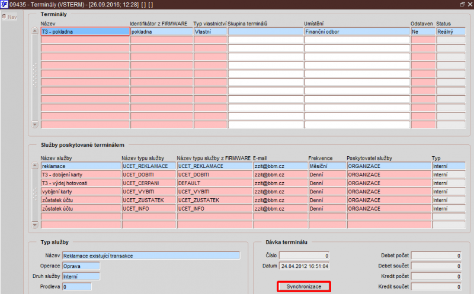Click the UCET_ZUSTATEK service type cell
The width and height of the screenshot is (474, 294).
149,200
